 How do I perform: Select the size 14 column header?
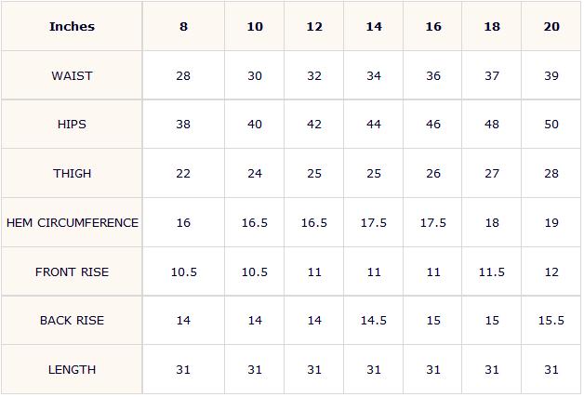pyautogui.click(x=374, y=26)
